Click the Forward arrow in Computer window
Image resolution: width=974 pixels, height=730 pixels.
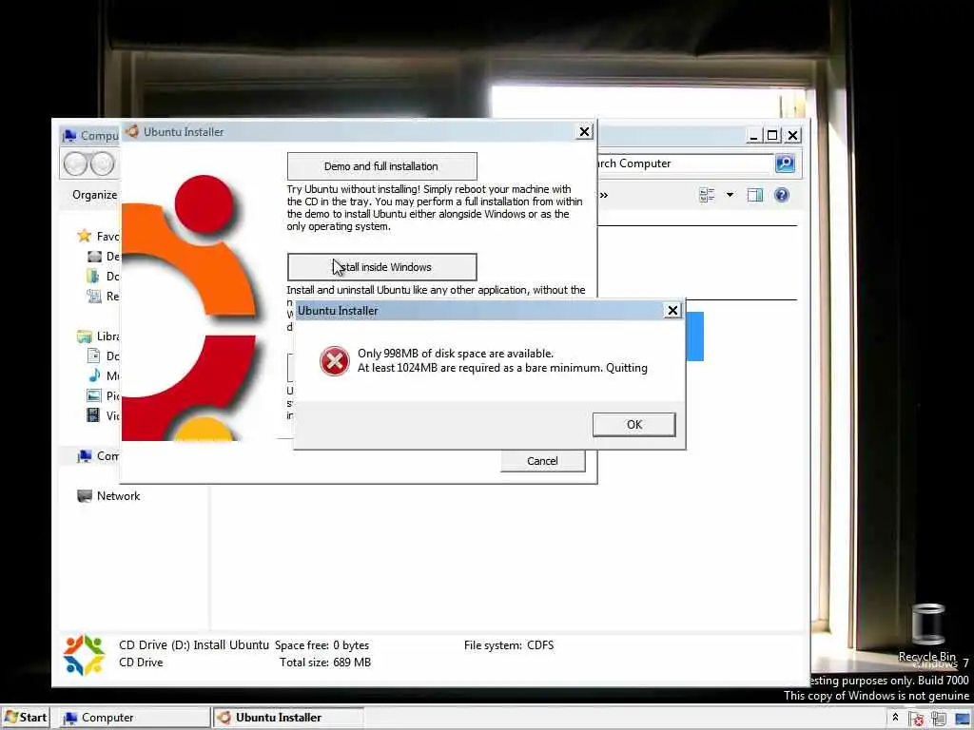(103, 163)
